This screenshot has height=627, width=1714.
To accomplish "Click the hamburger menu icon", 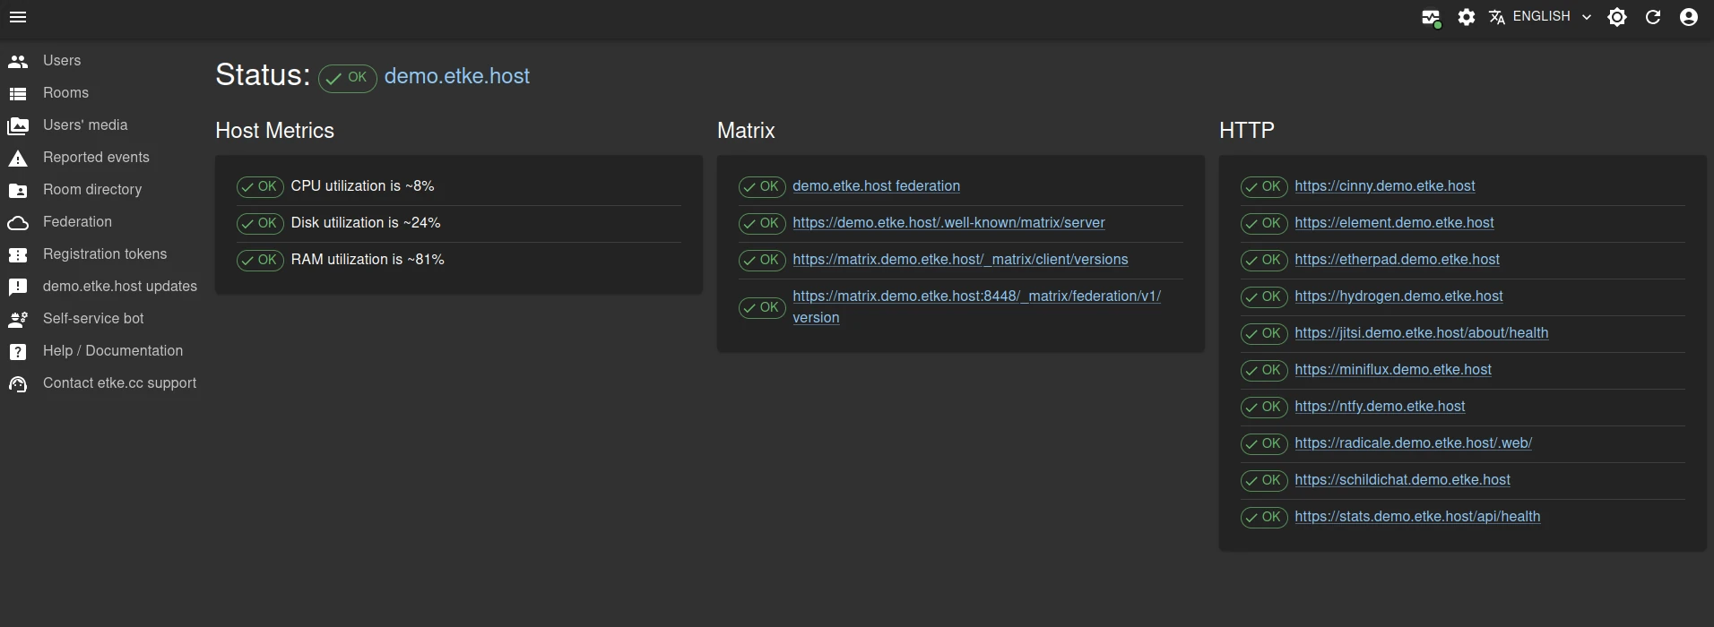I will (x=18, y=17).
